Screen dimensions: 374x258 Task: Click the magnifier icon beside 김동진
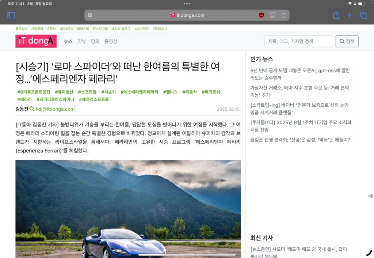coord(32,109)
